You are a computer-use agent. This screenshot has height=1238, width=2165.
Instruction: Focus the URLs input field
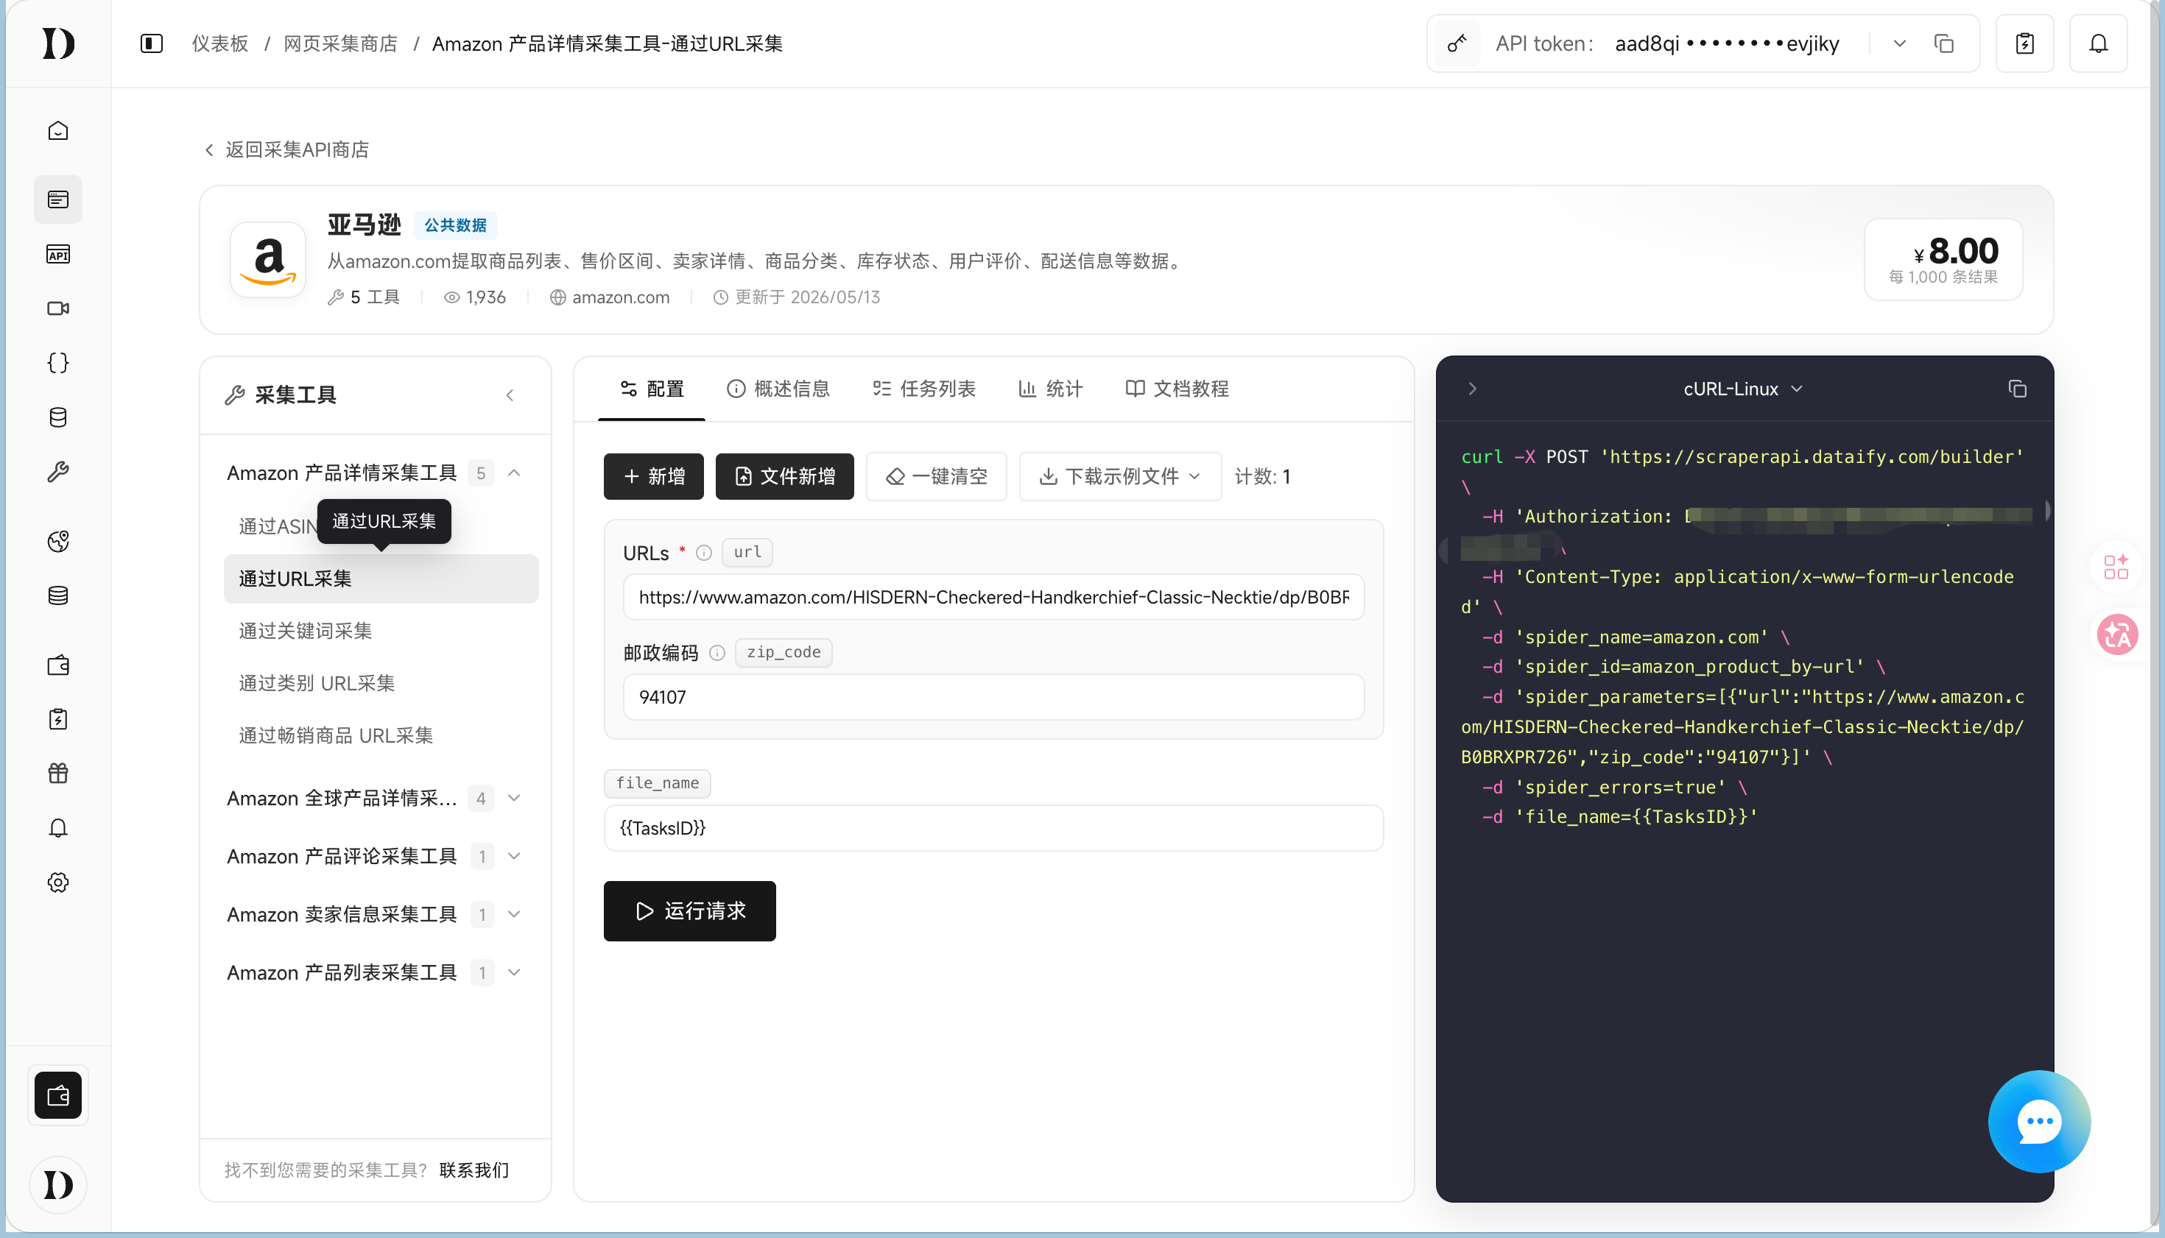pos(993,598)
